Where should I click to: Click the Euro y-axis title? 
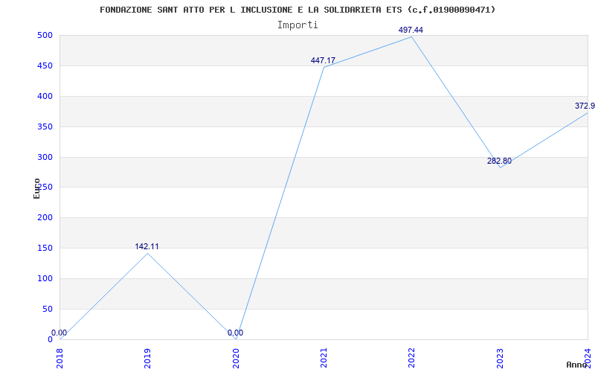(x=36, y=189)
